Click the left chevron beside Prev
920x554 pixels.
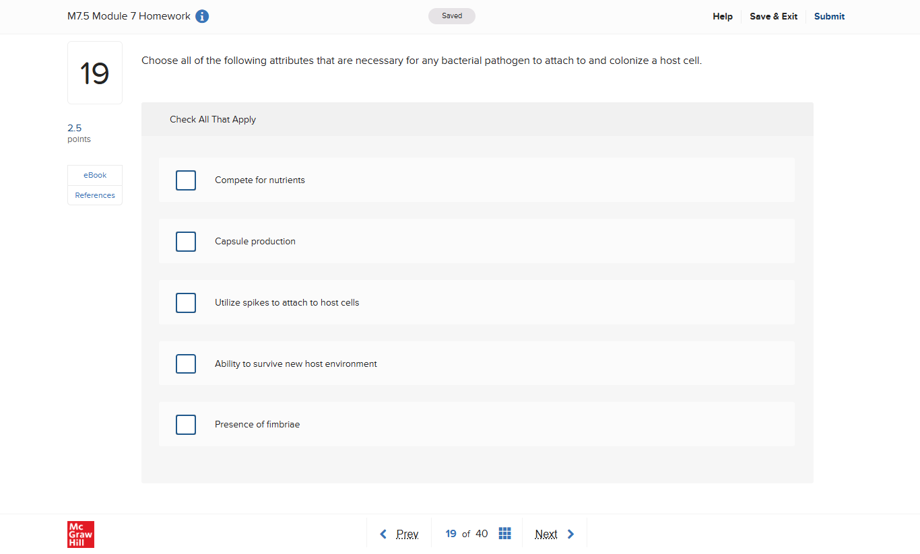(383, 533)
